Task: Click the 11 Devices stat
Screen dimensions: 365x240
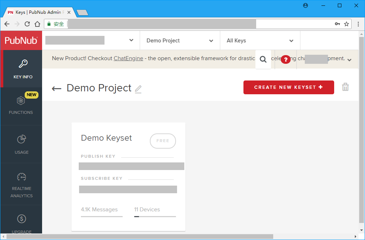Action: click(x=147, y=210)
